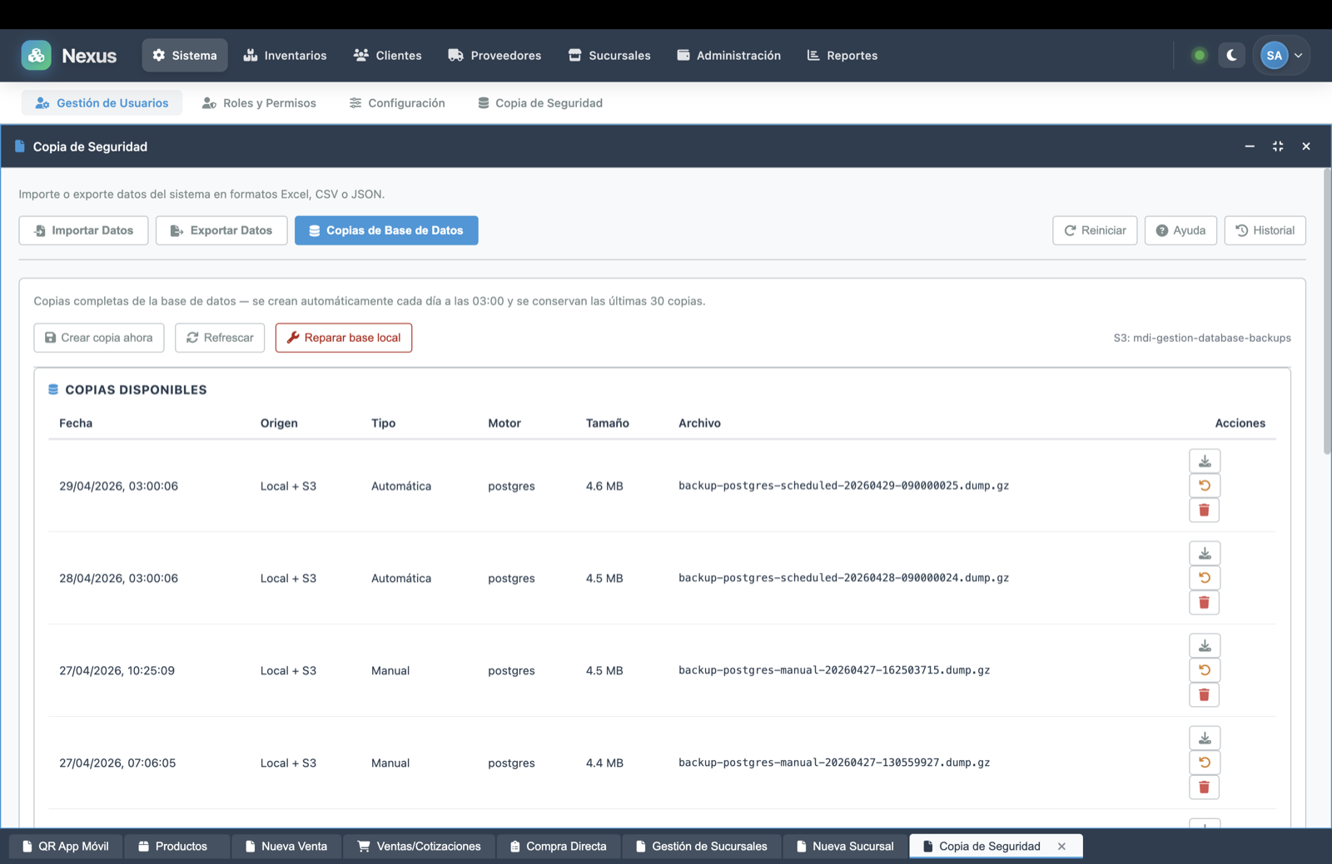Delete the 27/04/2026 10:25:09 manual backup

1204,695
